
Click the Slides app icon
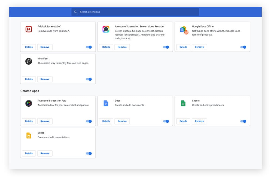[29, 135]
